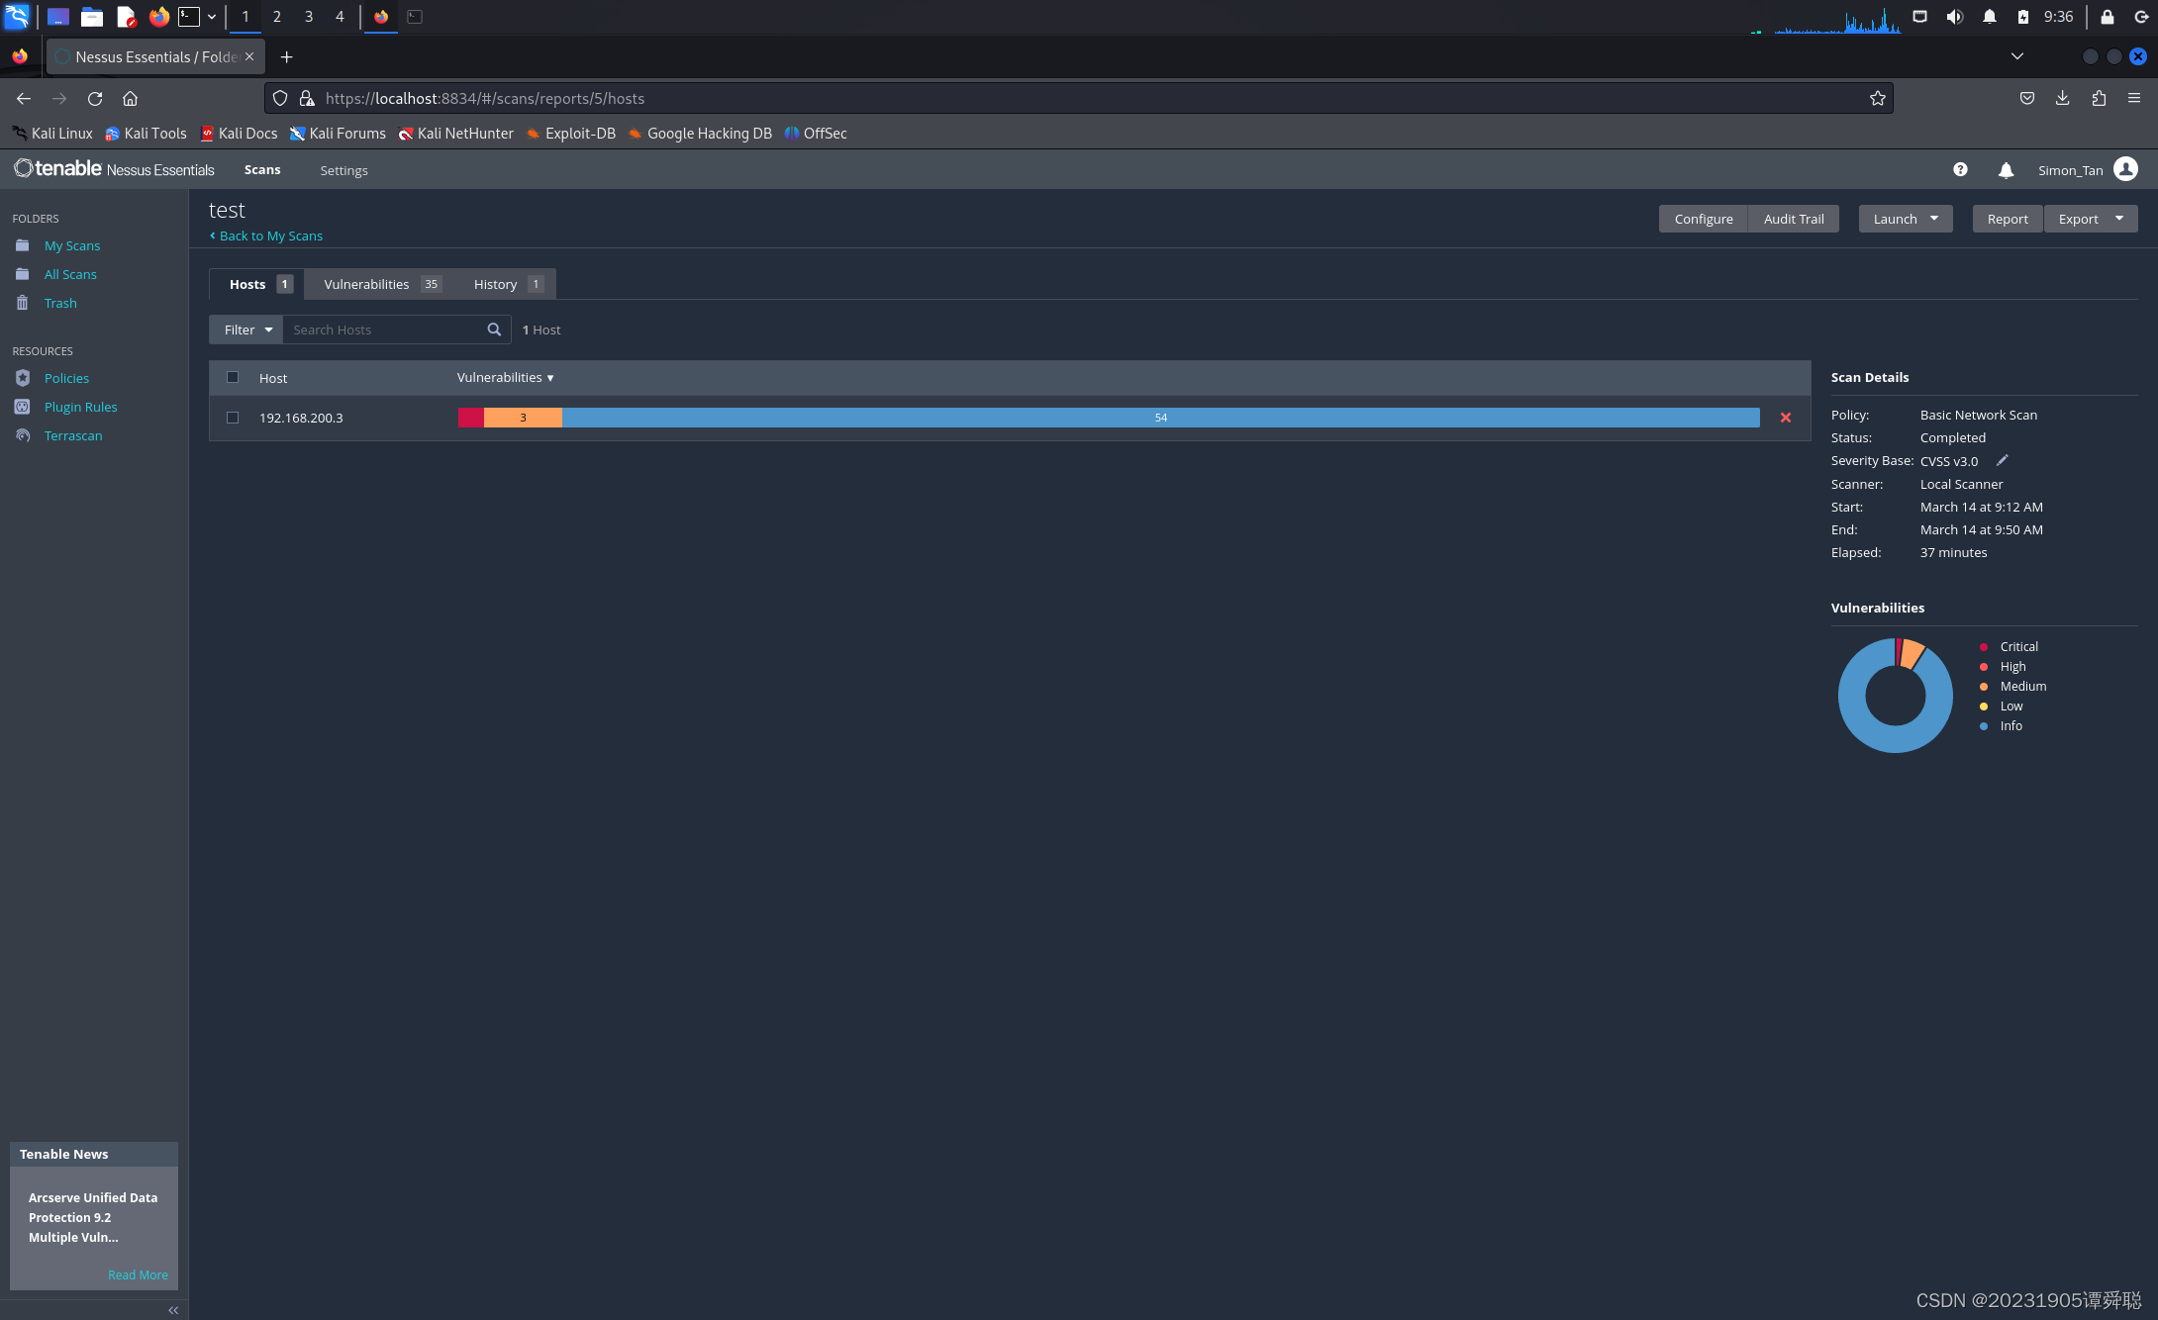Screen dimensions: 2158x1320
Task: Click the medium orange bar segment labeled 3
Action: point(523,418)
